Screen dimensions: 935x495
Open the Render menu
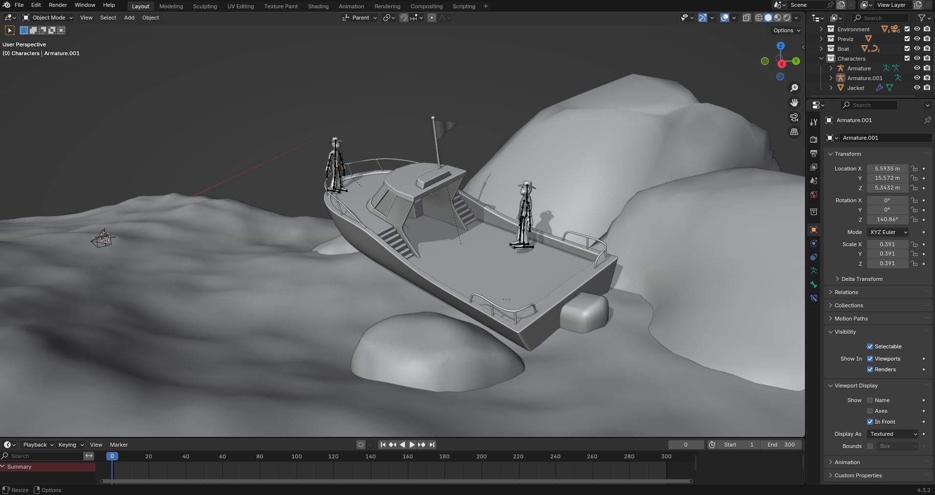pyautogui.click(x=58, y=5)
